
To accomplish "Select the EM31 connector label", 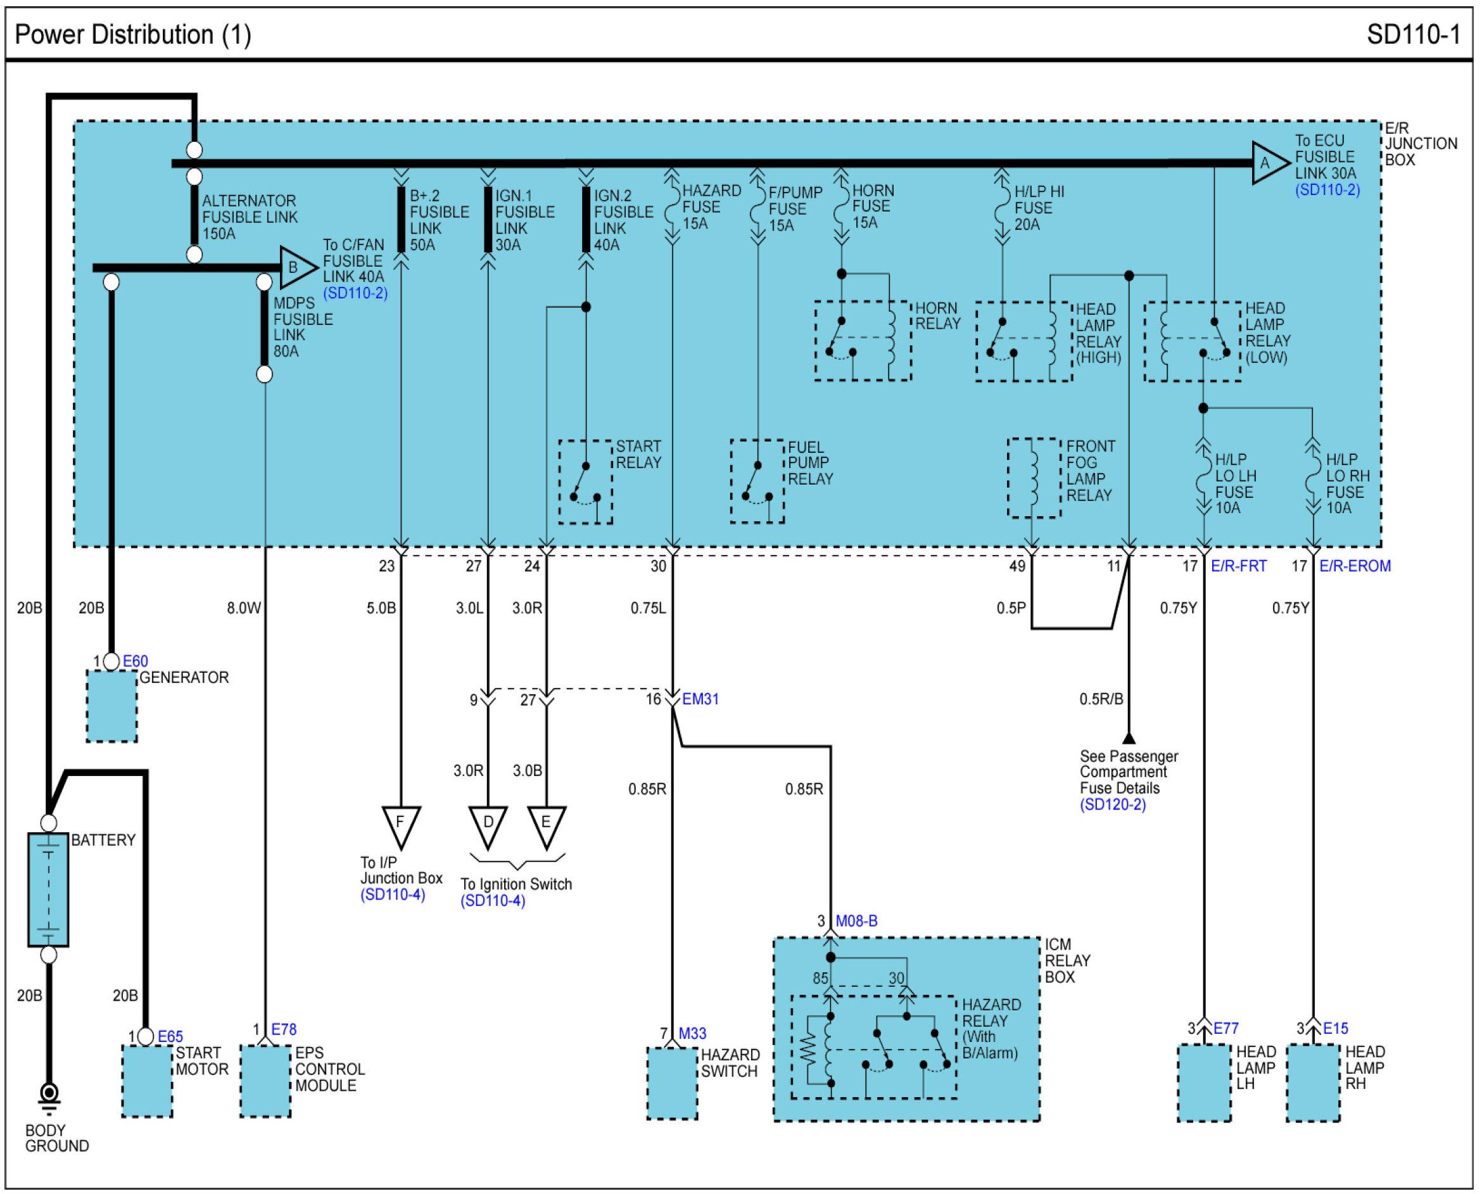I will (x=699, y=699).
